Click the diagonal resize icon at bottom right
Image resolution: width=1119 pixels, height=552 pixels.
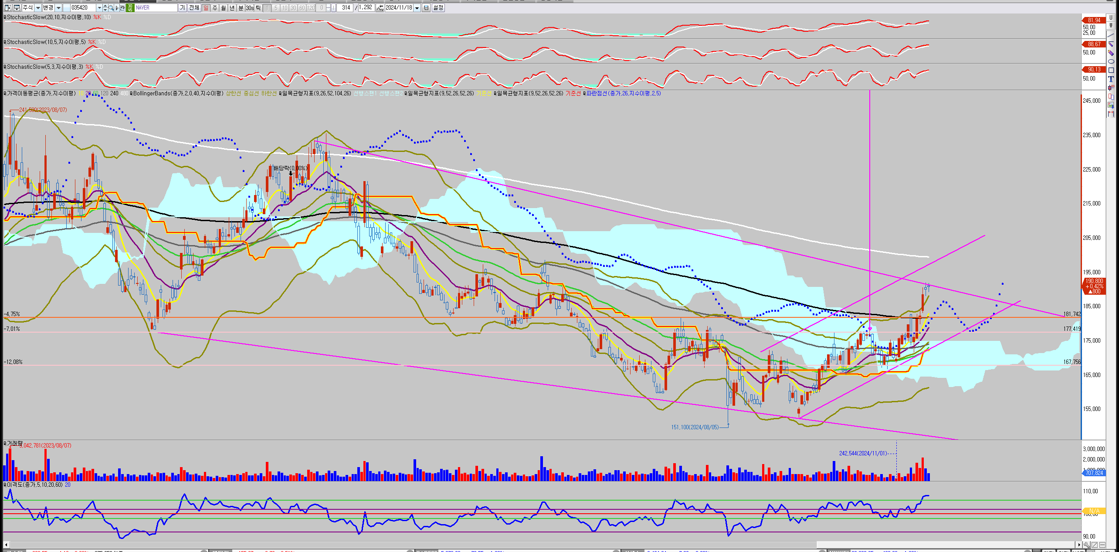(x=1095, y=545)
